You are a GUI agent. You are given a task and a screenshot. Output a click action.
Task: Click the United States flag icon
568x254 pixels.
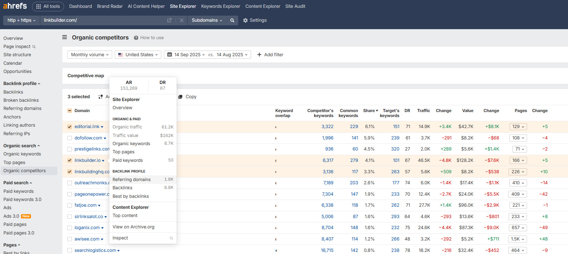[120, 55]
